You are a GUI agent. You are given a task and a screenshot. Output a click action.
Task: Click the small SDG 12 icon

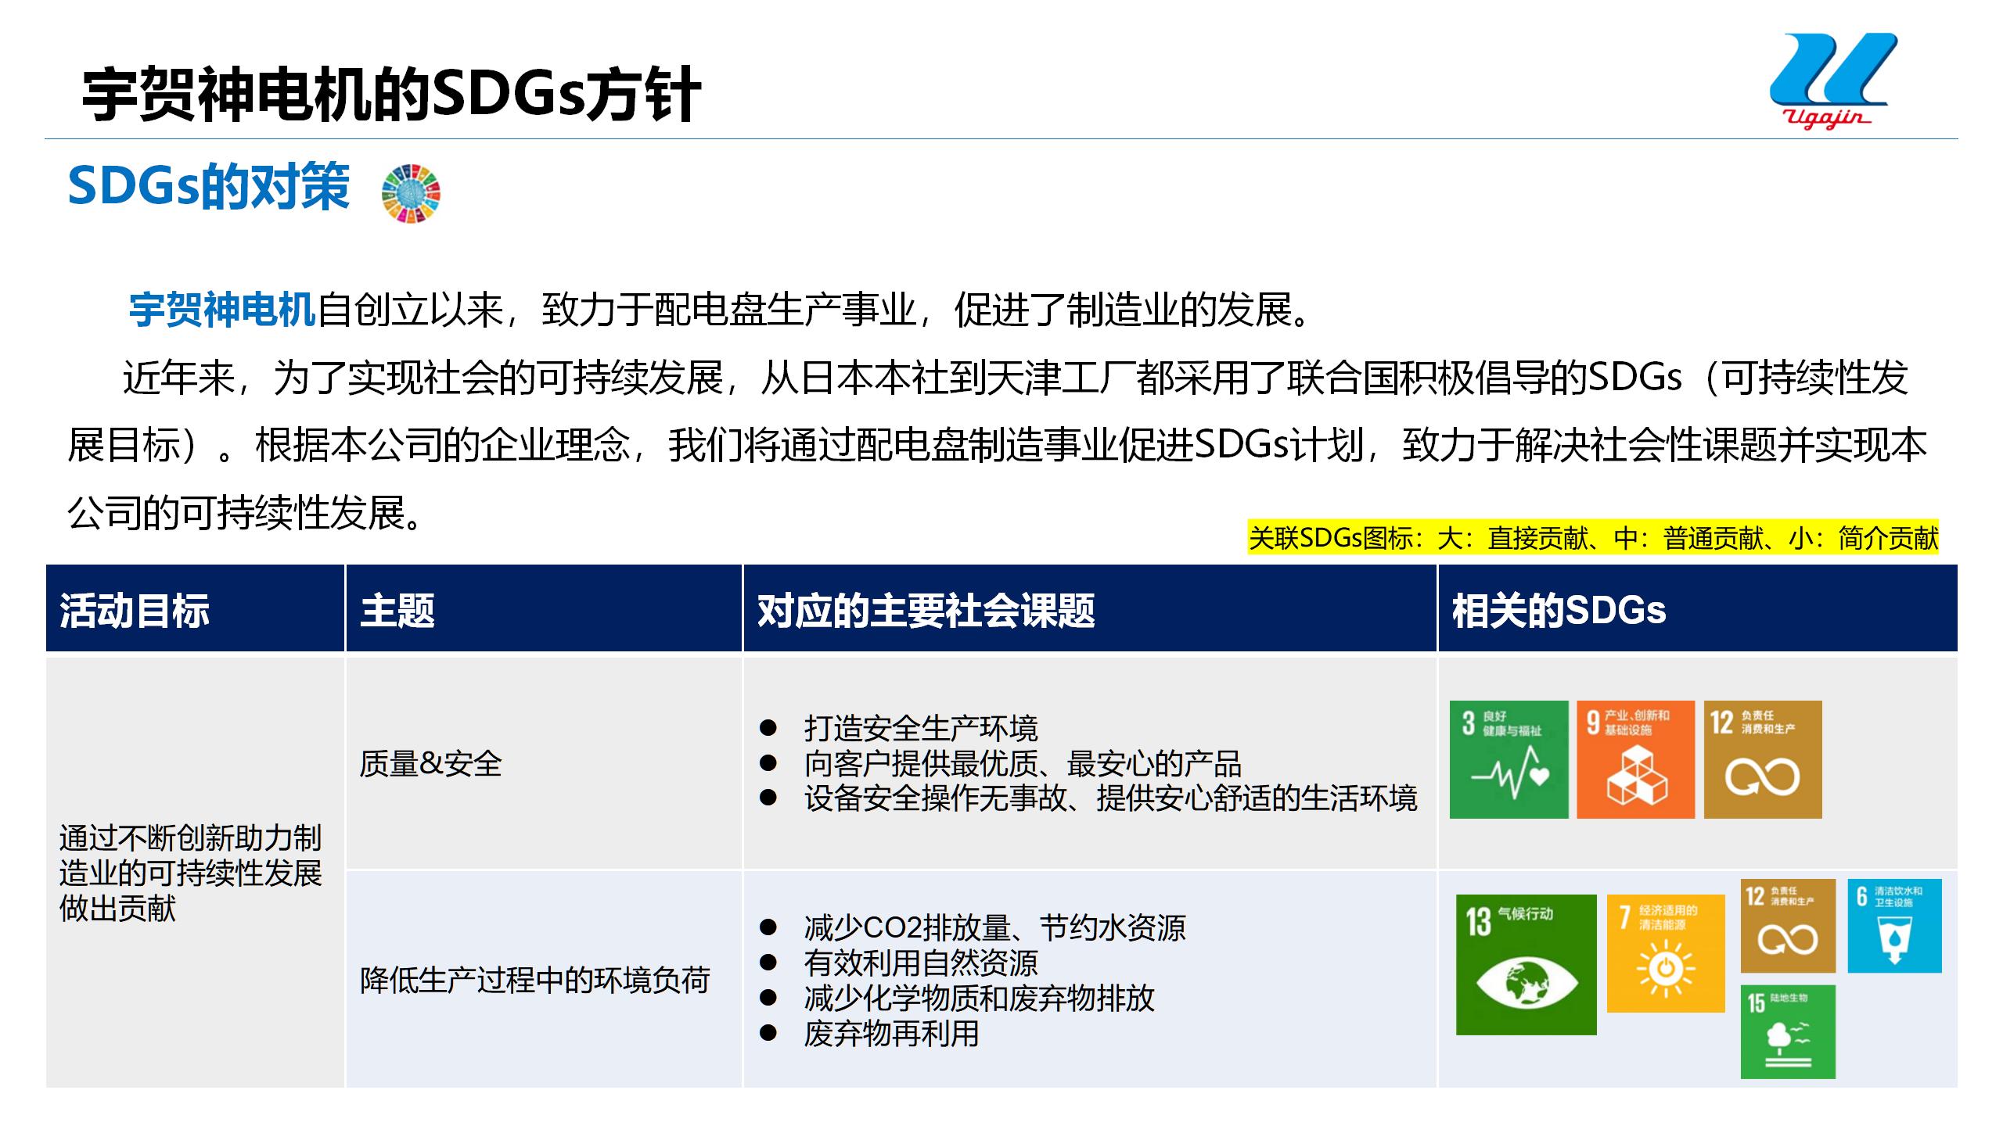[1788, 926]
